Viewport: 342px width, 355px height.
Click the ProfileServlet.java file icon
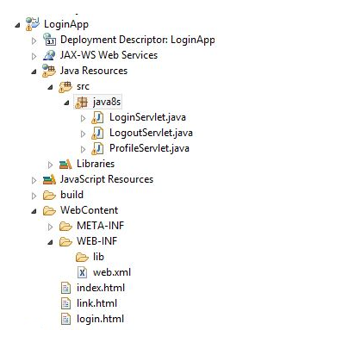coord(98,148)
